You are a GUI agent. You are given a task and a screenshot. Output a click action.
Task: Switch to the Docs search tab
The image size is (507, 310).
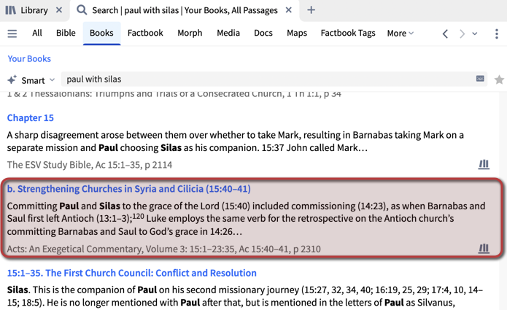pos(263,33)
